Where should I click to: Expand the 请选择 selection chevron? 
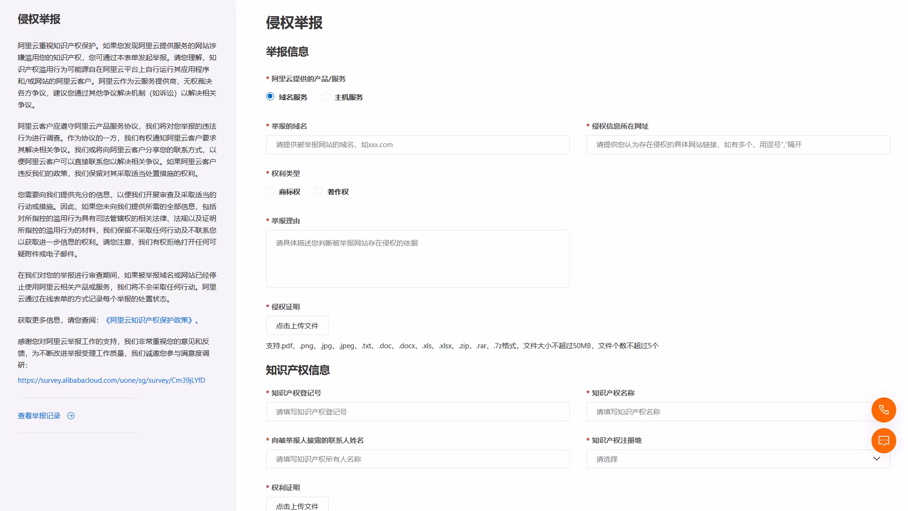(876, 458)
